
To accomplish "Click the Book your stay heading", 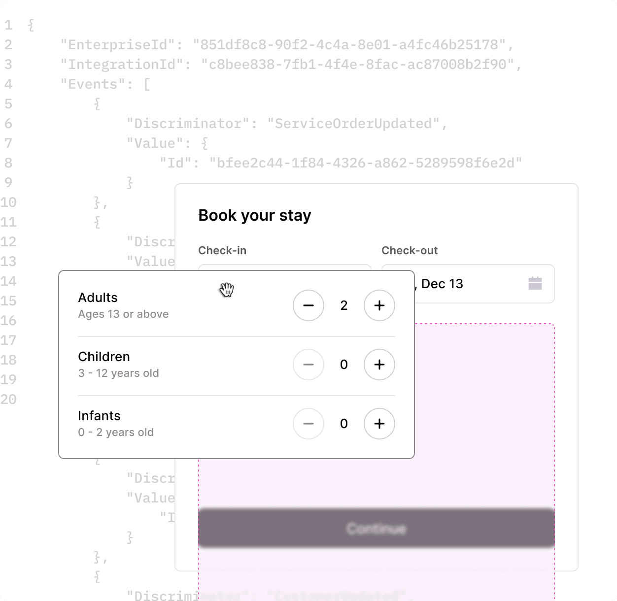I will coord(254,215).
